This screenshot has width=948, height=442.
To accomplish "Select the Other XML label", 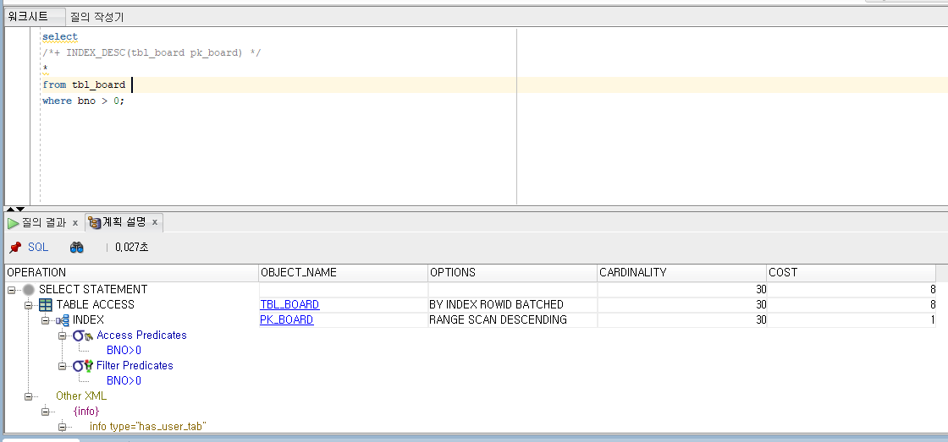I will pos(81,396).
